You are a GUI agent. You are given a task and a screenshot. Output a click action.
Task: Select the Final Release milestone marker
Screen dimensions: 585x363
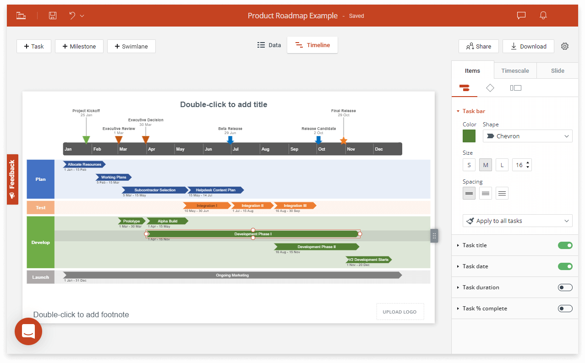(x=343, y=140)
